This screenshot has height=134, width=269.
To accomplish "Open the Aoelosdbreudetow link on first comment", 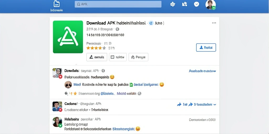I will 203,71.
